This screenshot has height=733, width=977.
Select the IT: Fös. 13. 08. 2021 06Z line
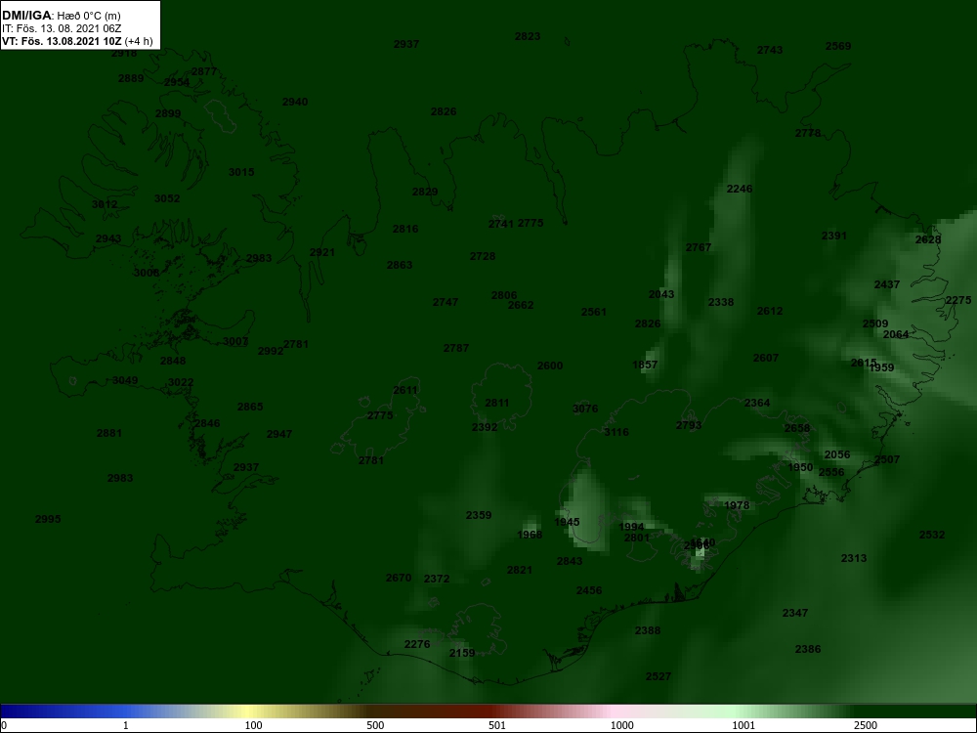tap(62, 28)
